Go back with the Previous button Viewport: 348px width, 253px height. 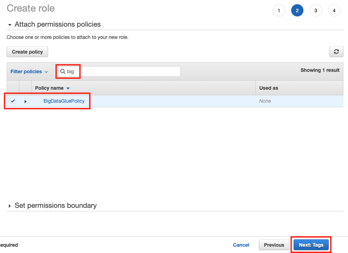coord(274,245)
